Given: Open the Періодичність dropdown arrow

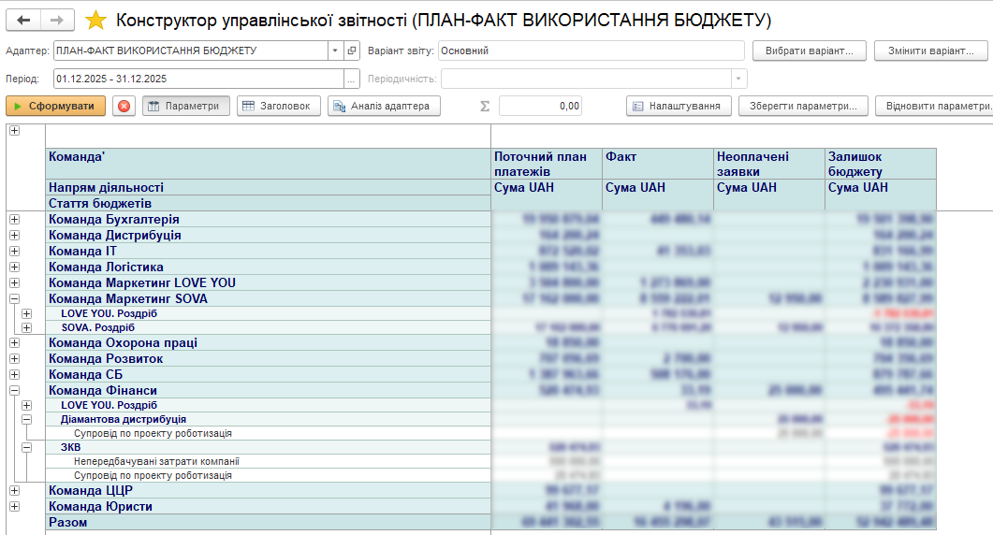Looking at the screenshot, I should (x=738, y=80).
